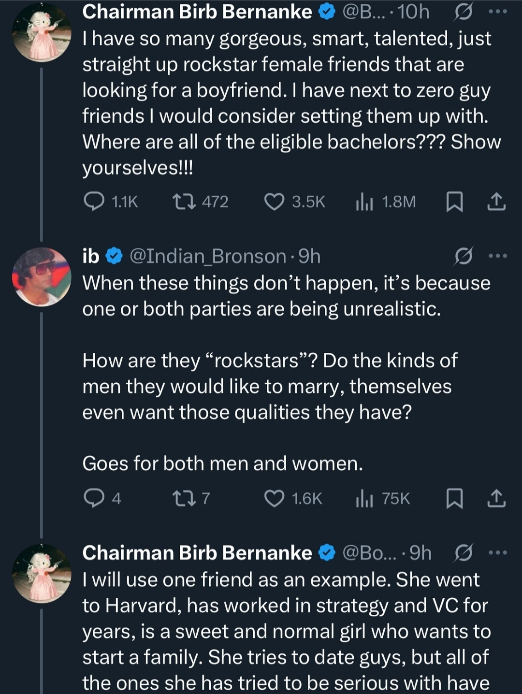The width and height of the screenshot is (522, 694).
Task: Open more options on the Harvard friend tweet
Action: 498,552
